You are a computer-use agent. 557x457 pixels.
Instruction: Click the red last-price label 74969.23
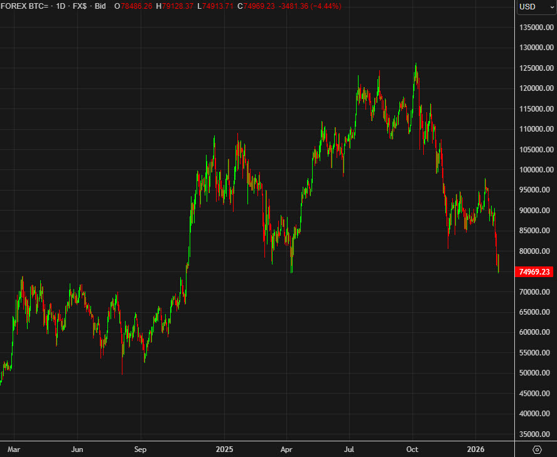(x=533, y=271)
